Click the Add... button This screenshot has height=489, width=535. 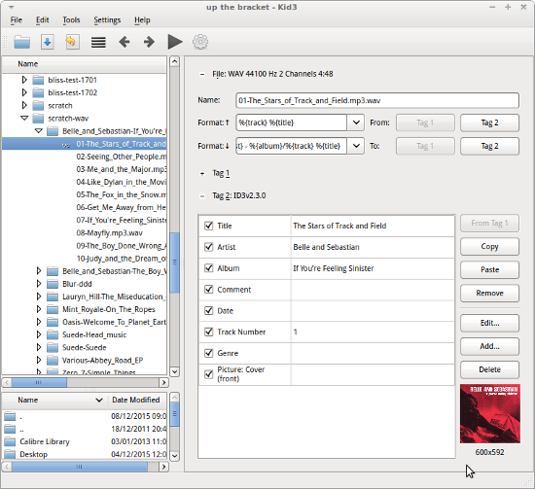point(489,346)
